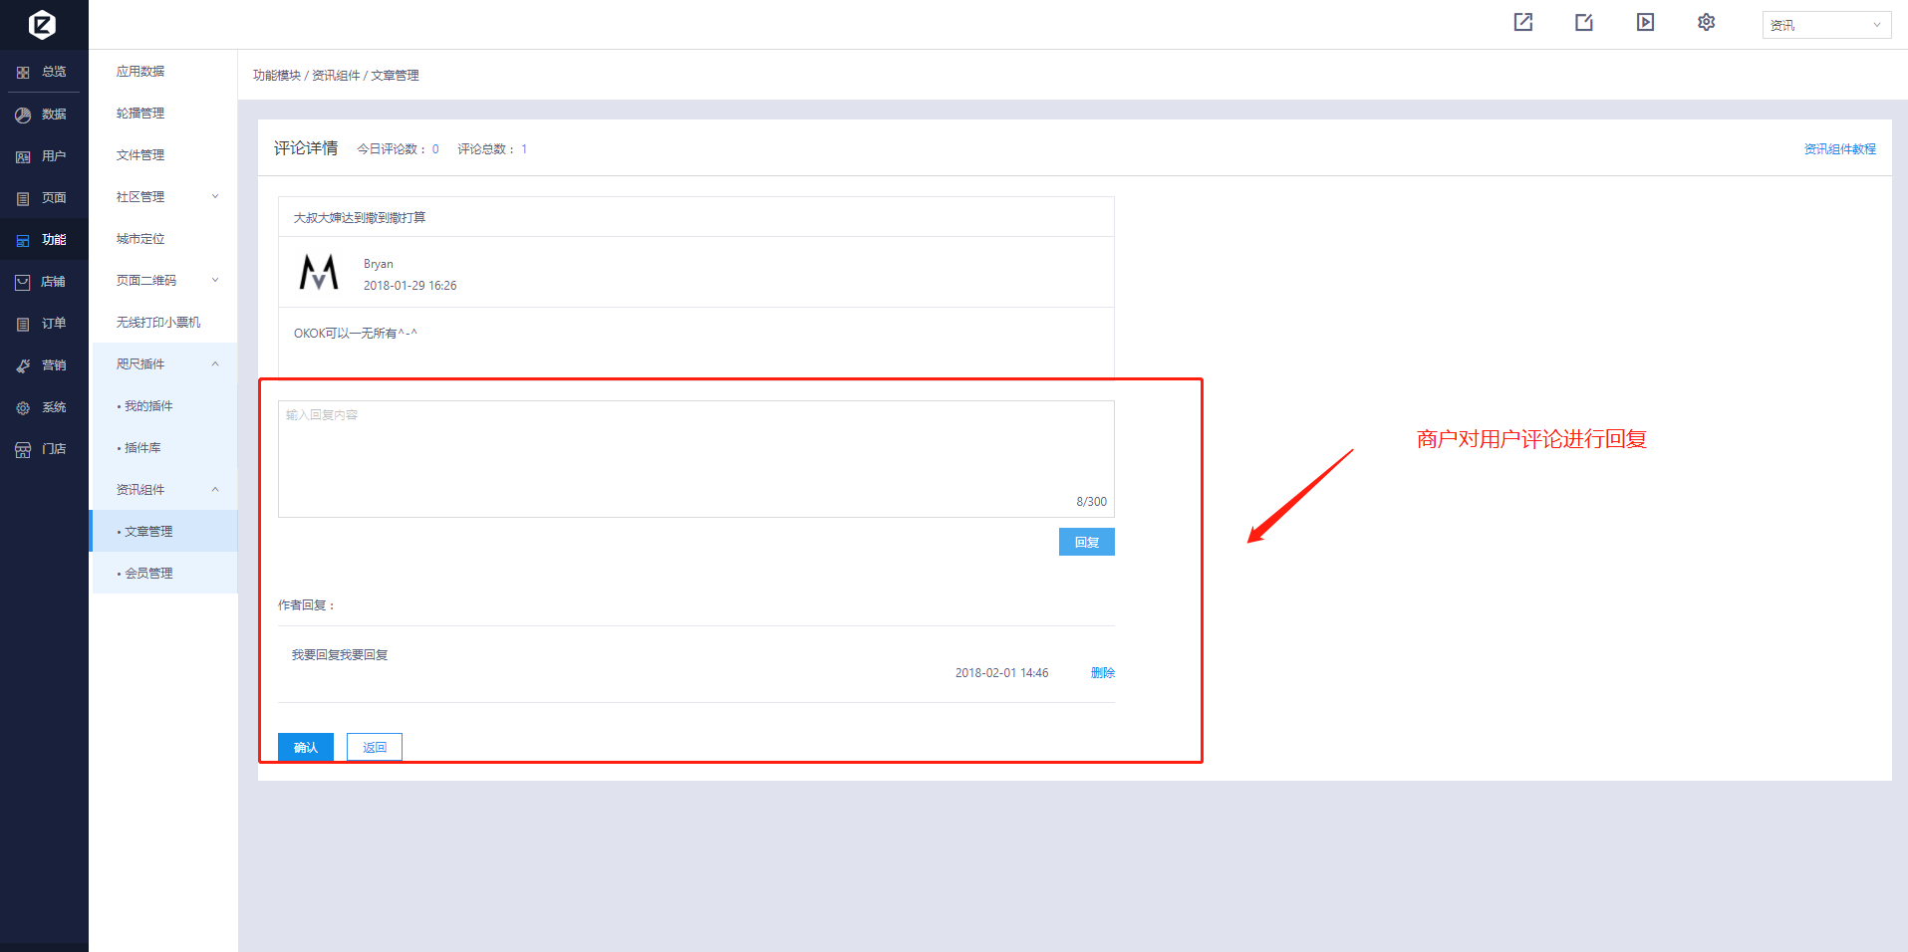Viewport: 1908px width, 952px height.
Task: Click the 删除 link on author reply
Action: pyautogui.click(x=1102, y=673)
